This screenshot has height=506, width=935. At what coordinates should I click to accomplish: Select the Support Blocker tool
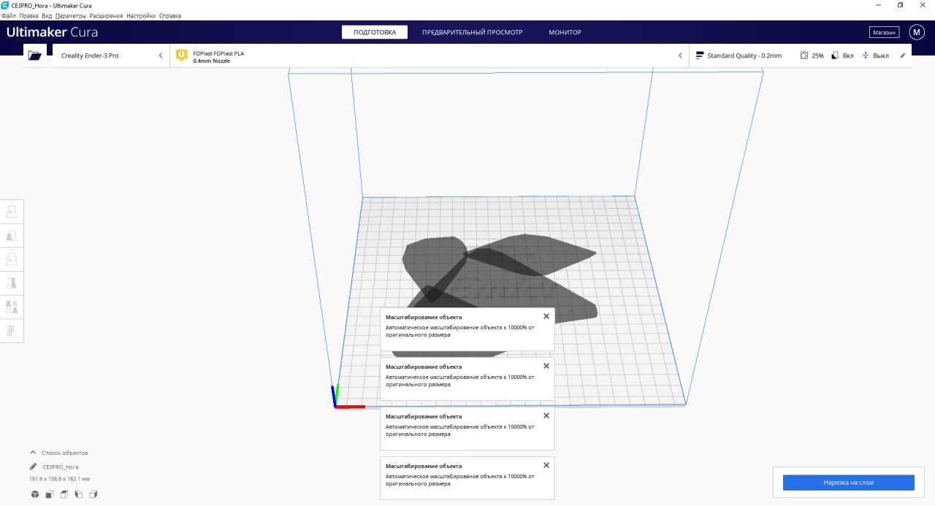point(12,331)
